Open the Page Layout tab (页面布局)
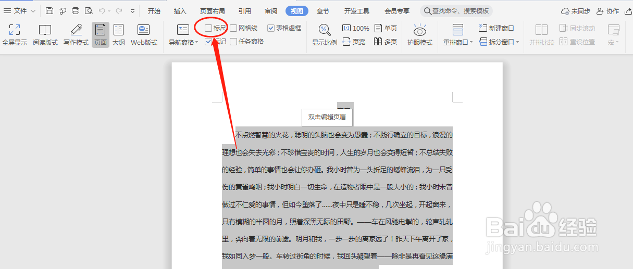This screenshot has width=633, height=269. (x=213, y=11)
